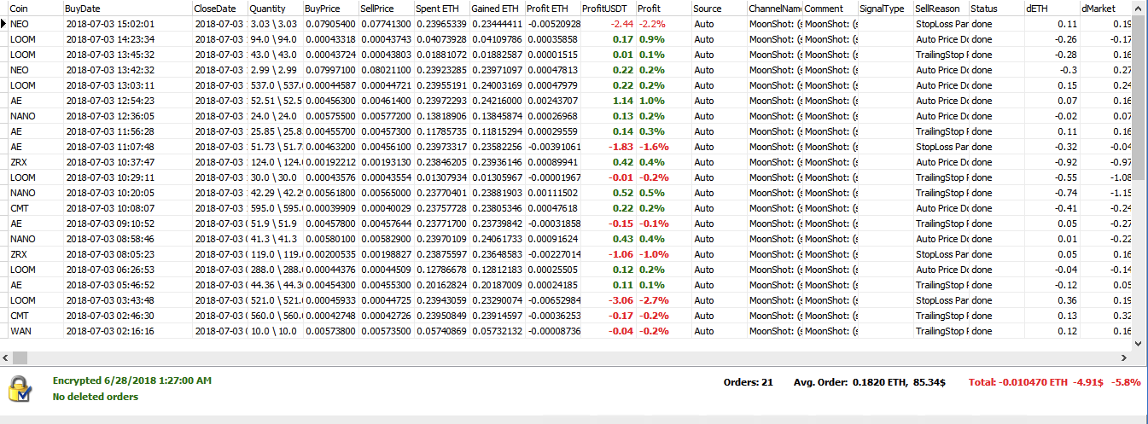Image resolution: width=1148 pixels, height=424 pixels.
Task: Click the Quantity column header
Action: coord(275,8)
